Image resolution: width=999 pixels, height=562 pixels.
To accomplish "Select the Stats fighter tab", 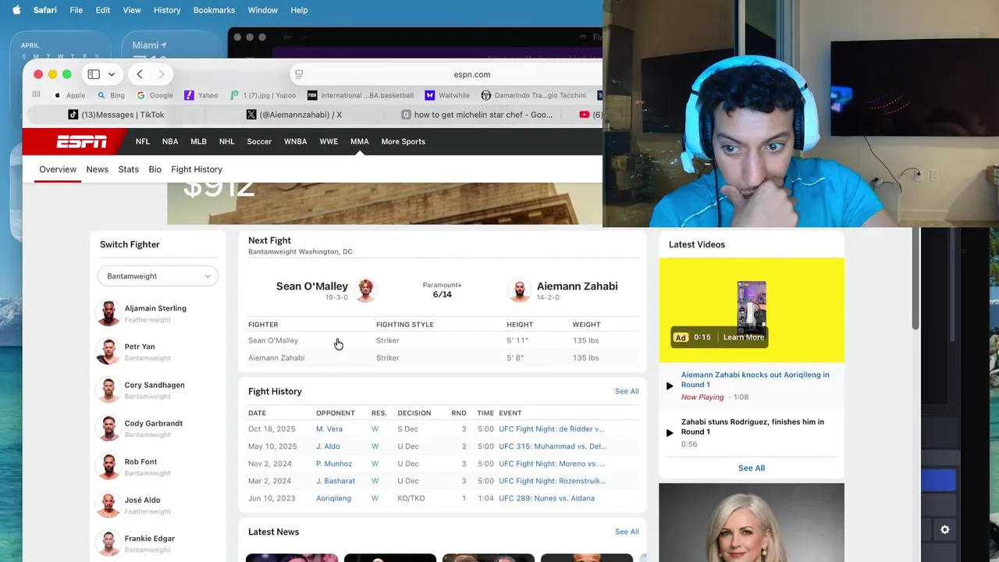I will pos(128,169).
